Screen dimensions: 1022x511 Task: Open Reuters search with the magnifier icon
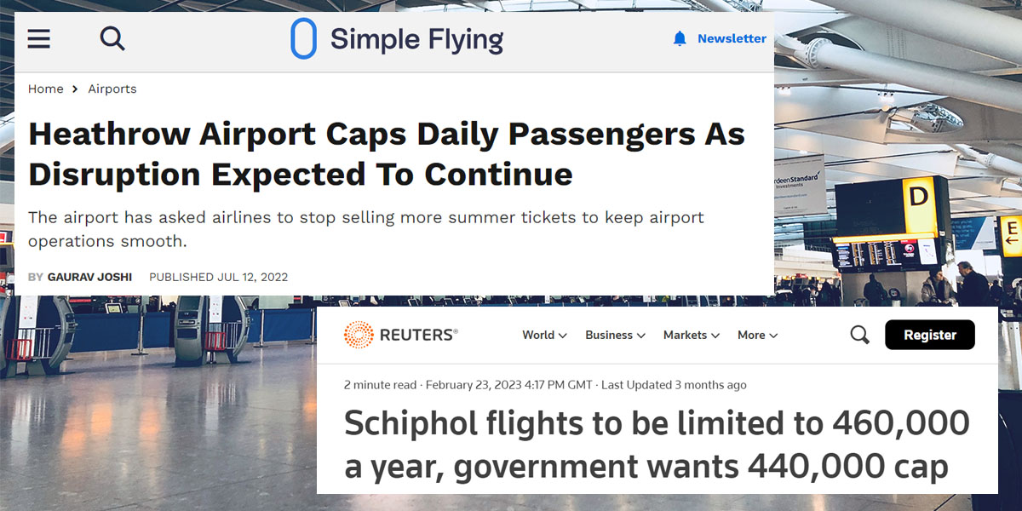click(x=858, y=335)
